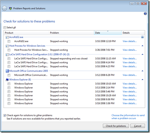
Task: Check Windows Explorer entry dated 3/18/2008 9:36 PM
Action: point(9,99)
